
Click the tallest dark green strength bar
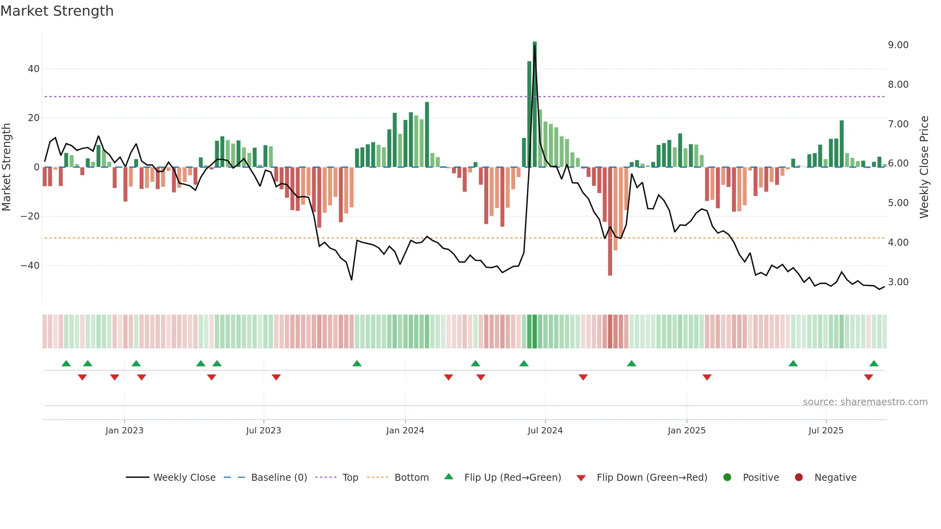coord(534,104)
